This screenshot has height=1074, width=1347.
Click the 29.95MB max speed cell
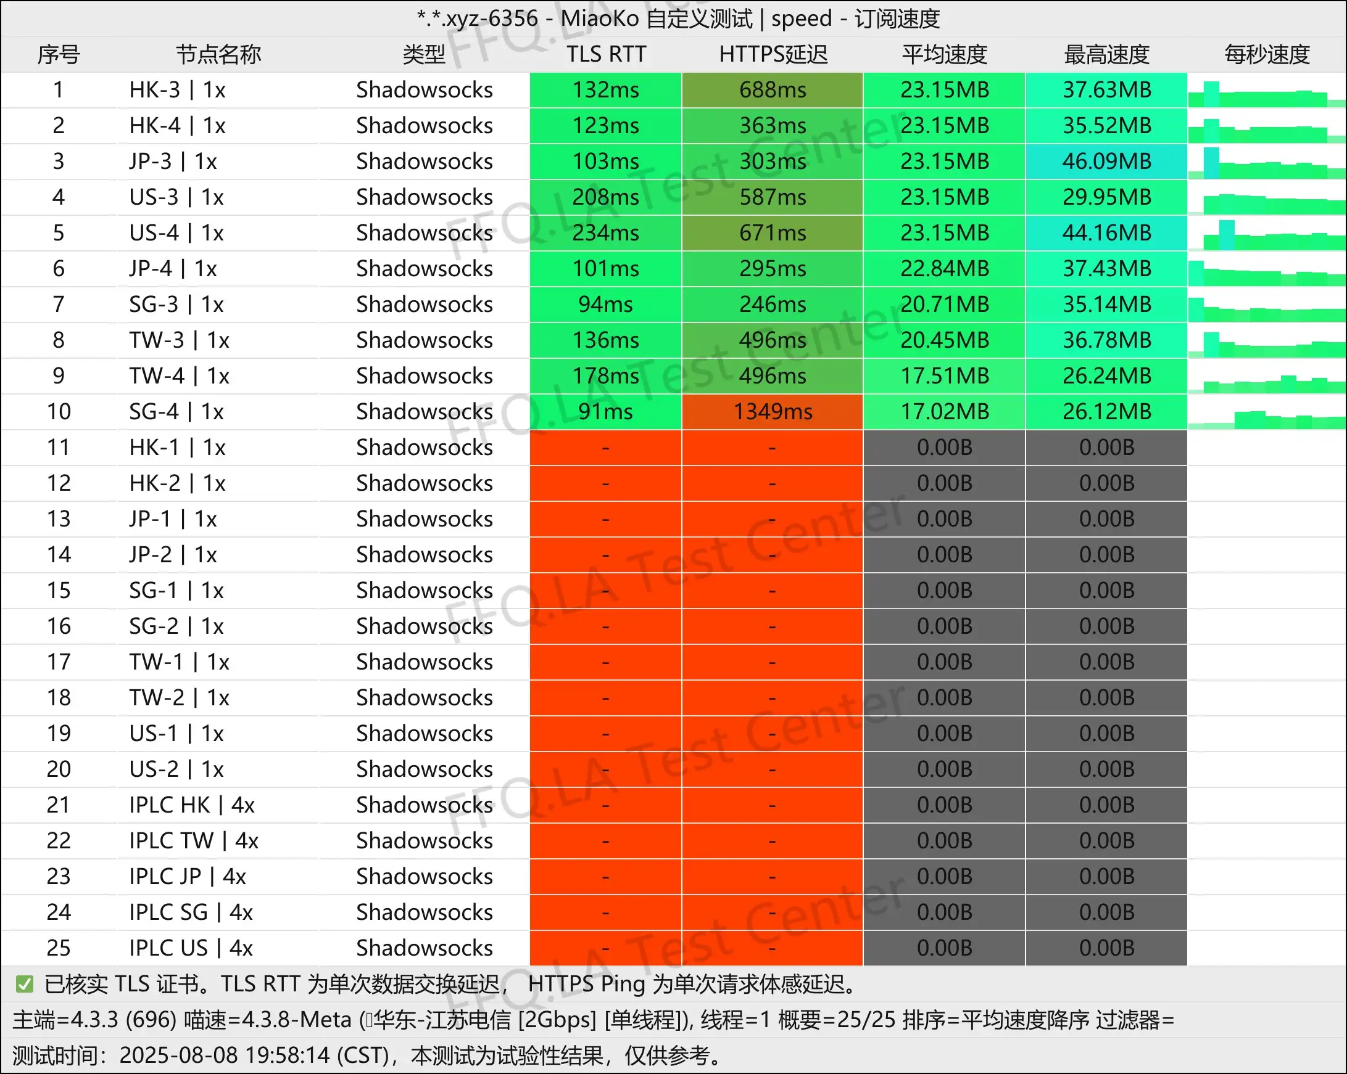click(x=1106, y=197)
